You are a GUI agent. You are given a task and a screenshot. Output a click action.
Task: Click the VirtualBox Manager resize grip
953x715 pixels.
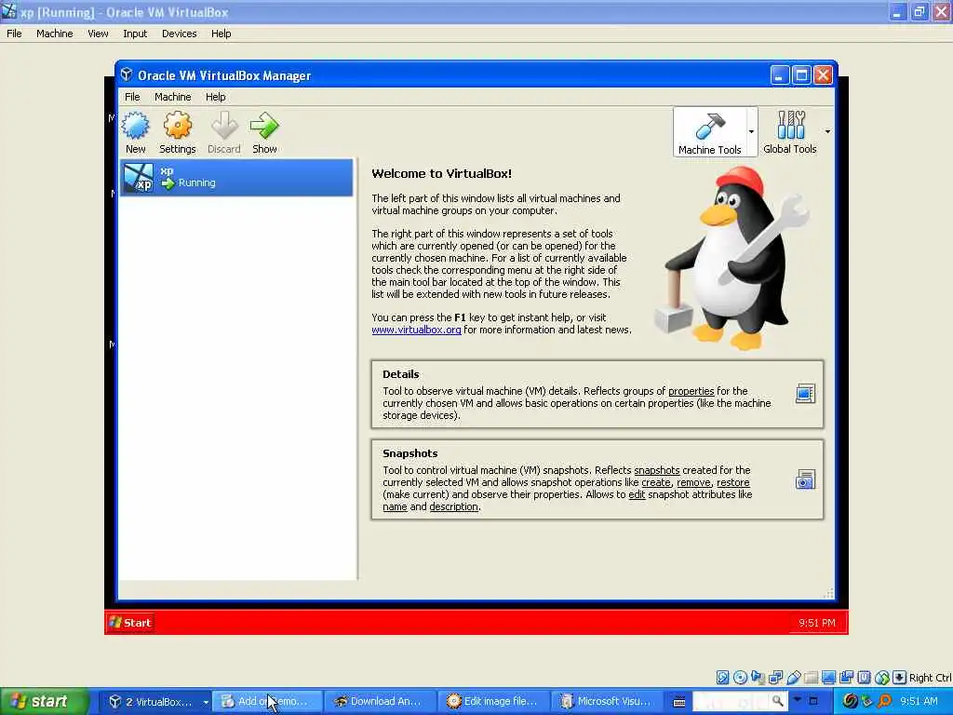[x=828, y=593]
